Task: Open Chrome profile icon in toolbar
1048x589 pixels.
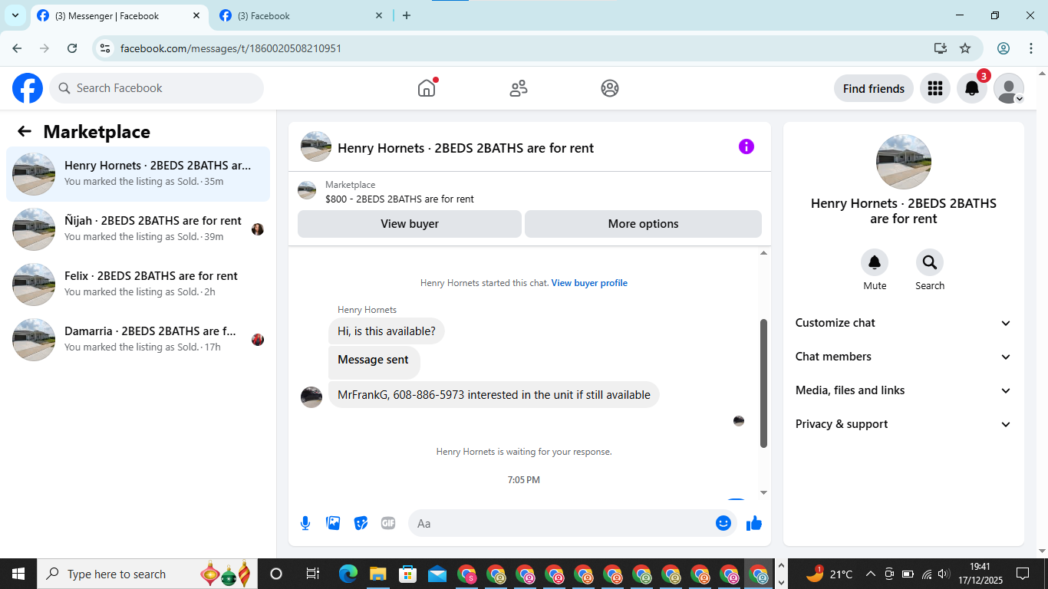Action: [1004, 48]
